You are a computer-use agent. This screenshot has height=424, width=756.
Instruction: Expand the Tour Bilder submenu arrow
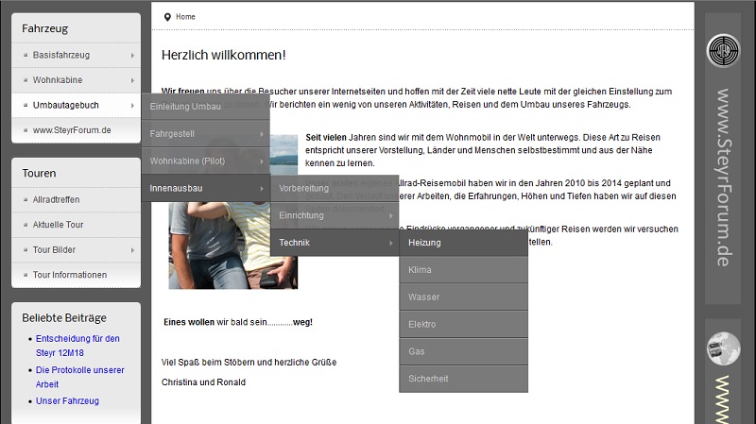132,250
